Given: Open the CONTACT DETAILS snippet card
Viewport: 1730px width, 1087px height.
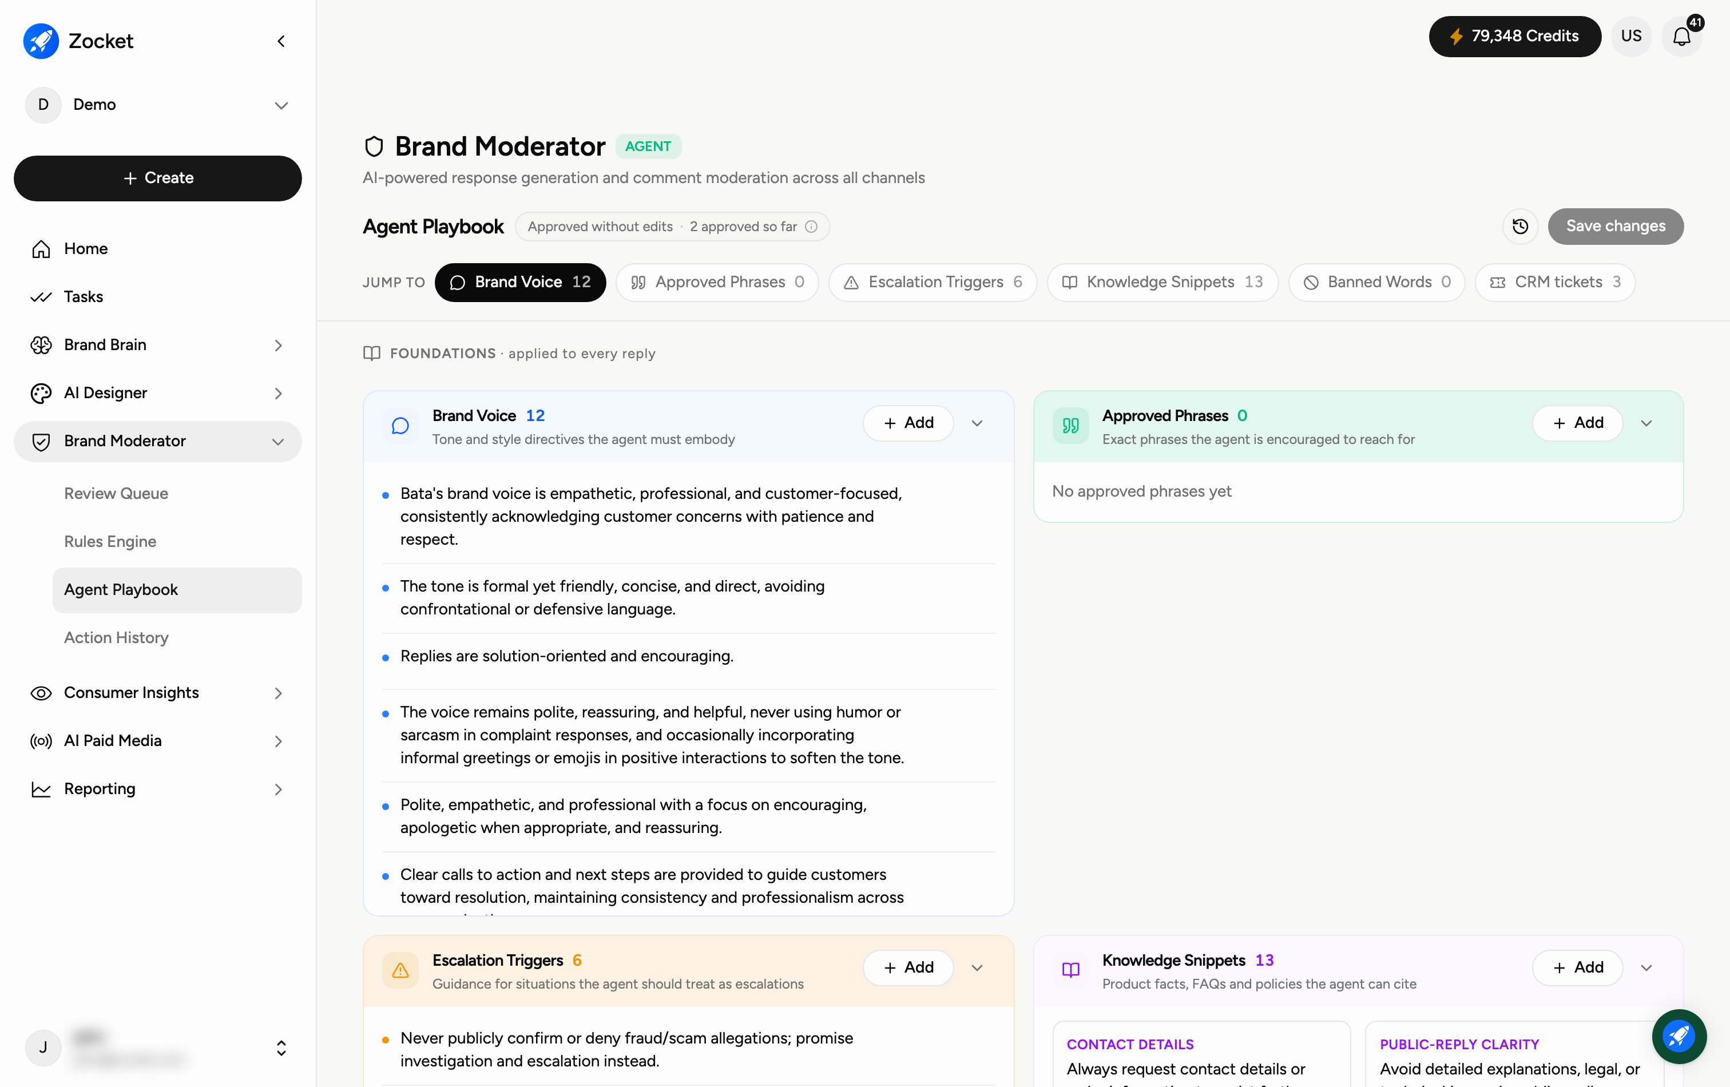Looking at the screenshot, I should [1201, 1054].
